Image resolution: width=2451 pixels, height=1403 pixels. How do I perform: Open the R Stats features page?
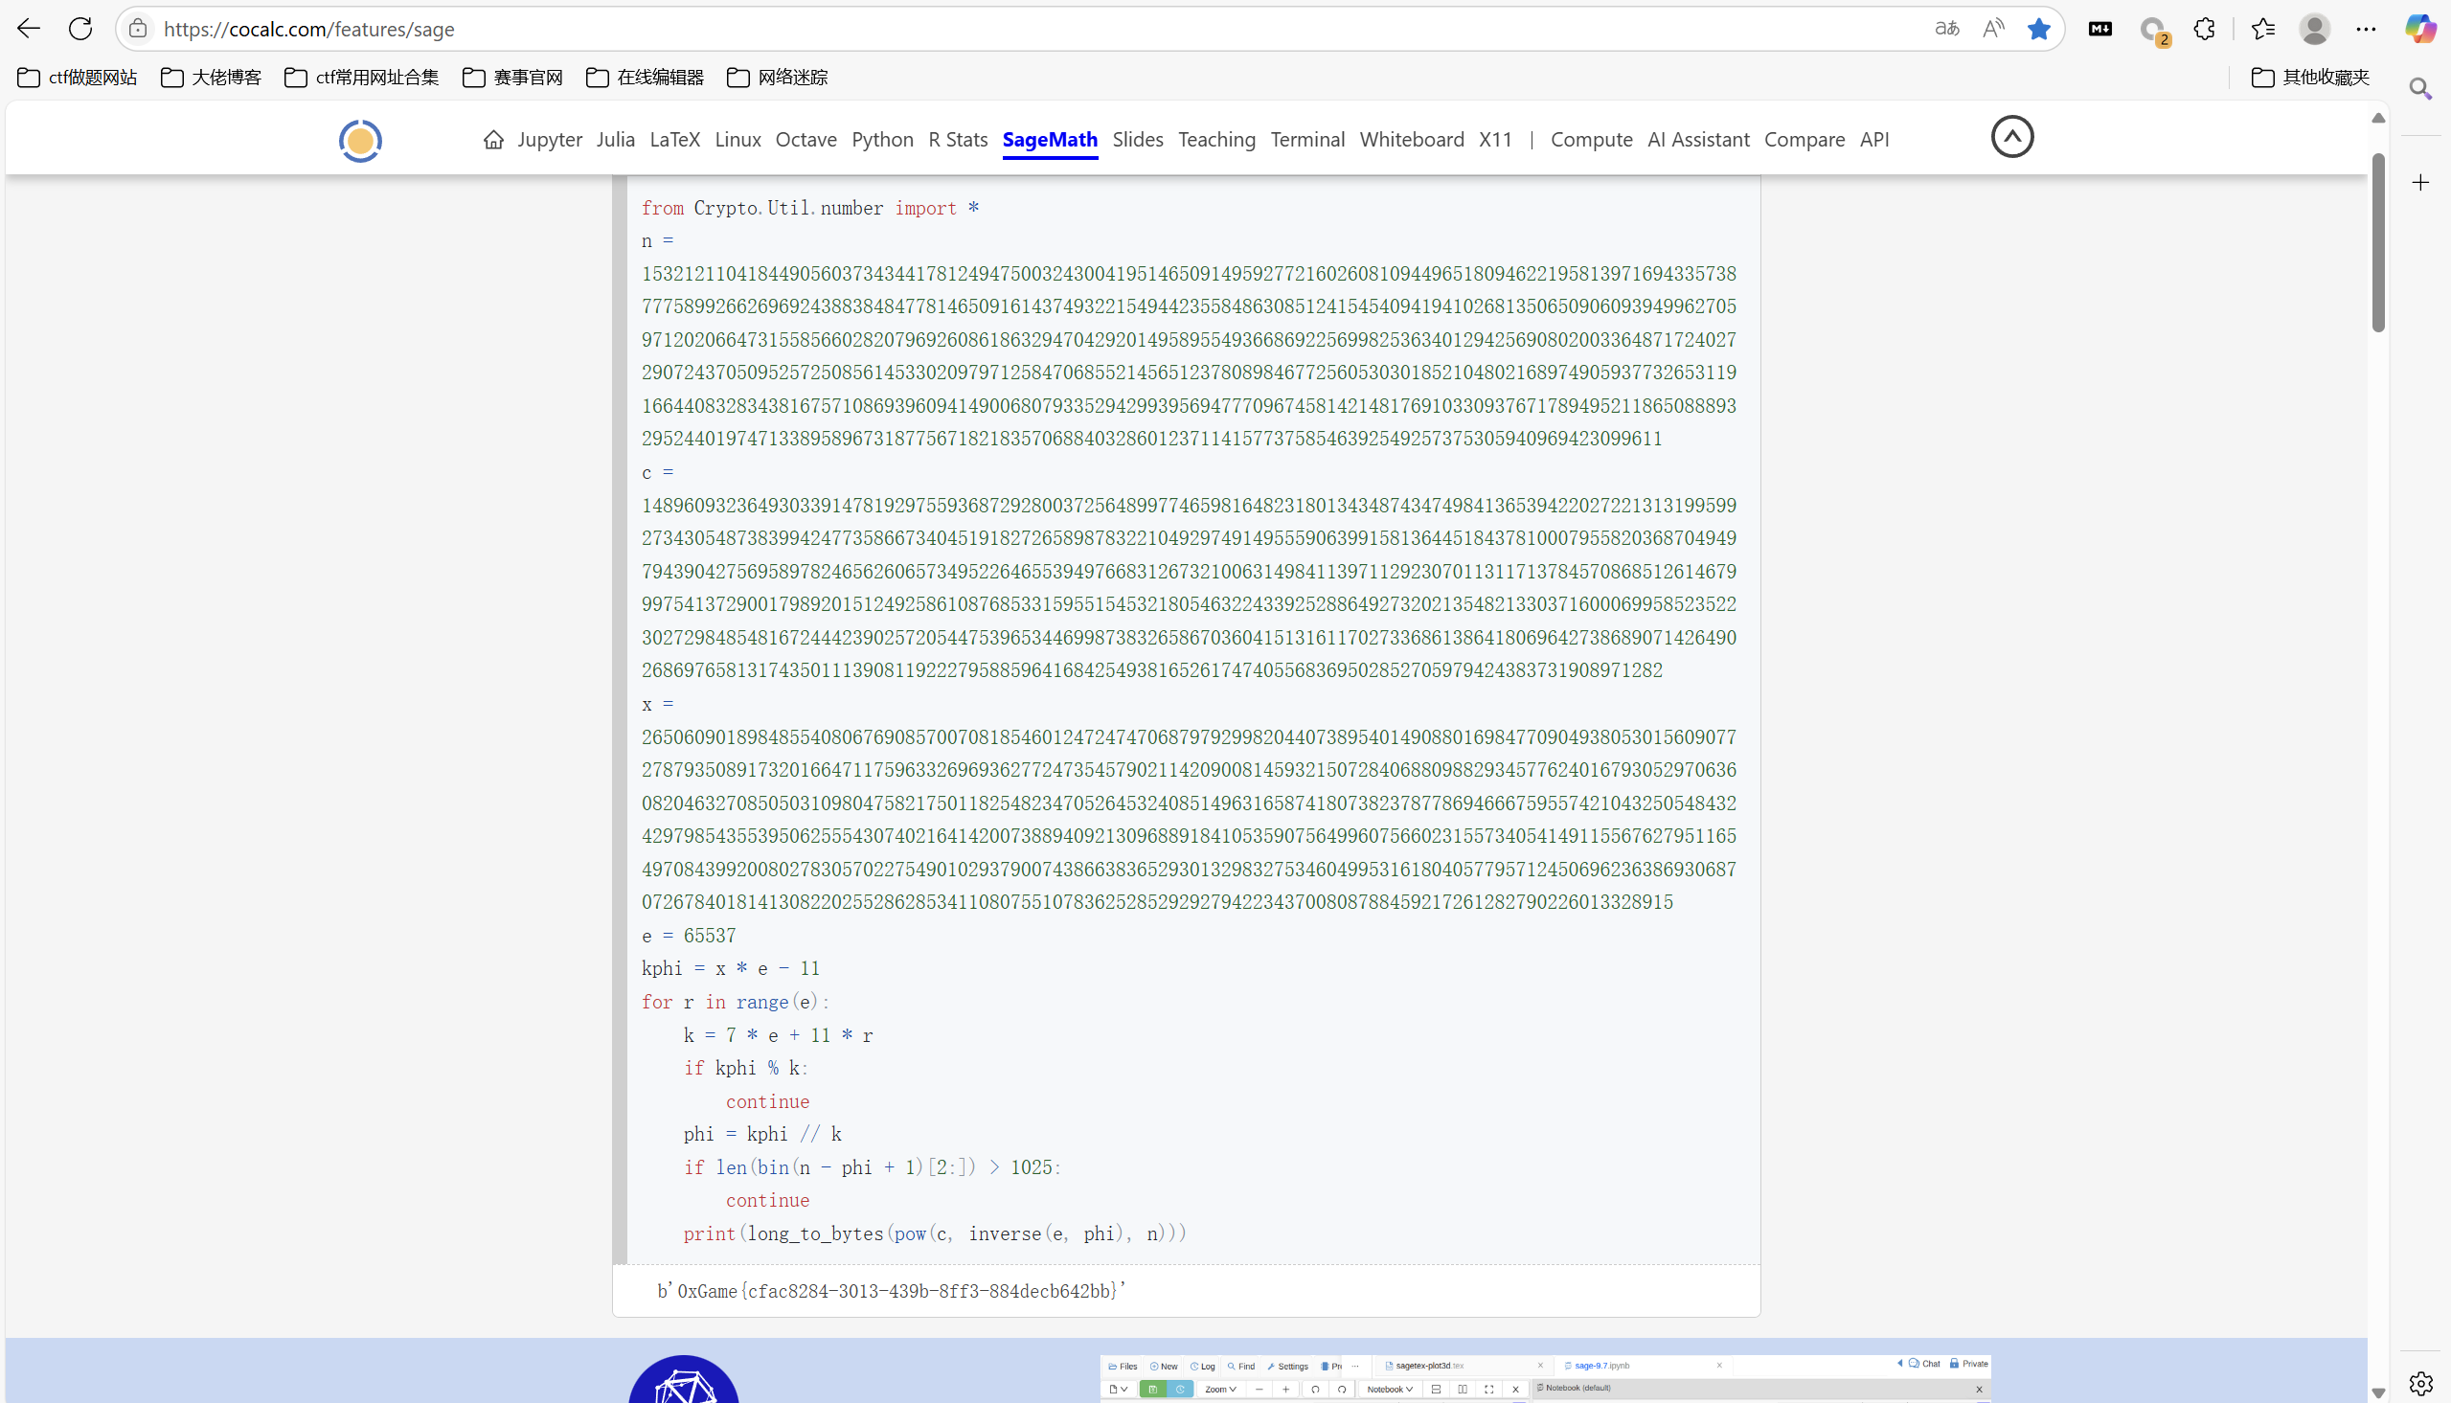click(x=958, y=140)
